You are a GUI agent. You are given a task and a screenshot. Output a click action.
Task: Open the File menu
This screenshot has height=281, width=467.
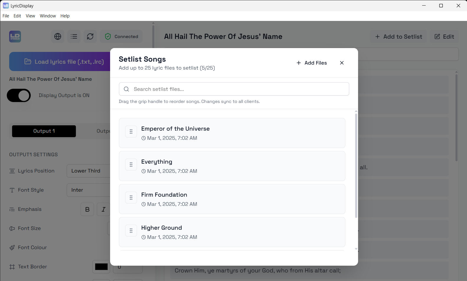coord(6,16)
